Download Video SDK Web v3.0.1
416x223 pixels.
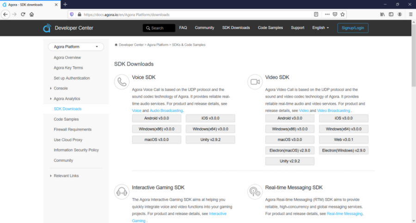tap(343, 140)
